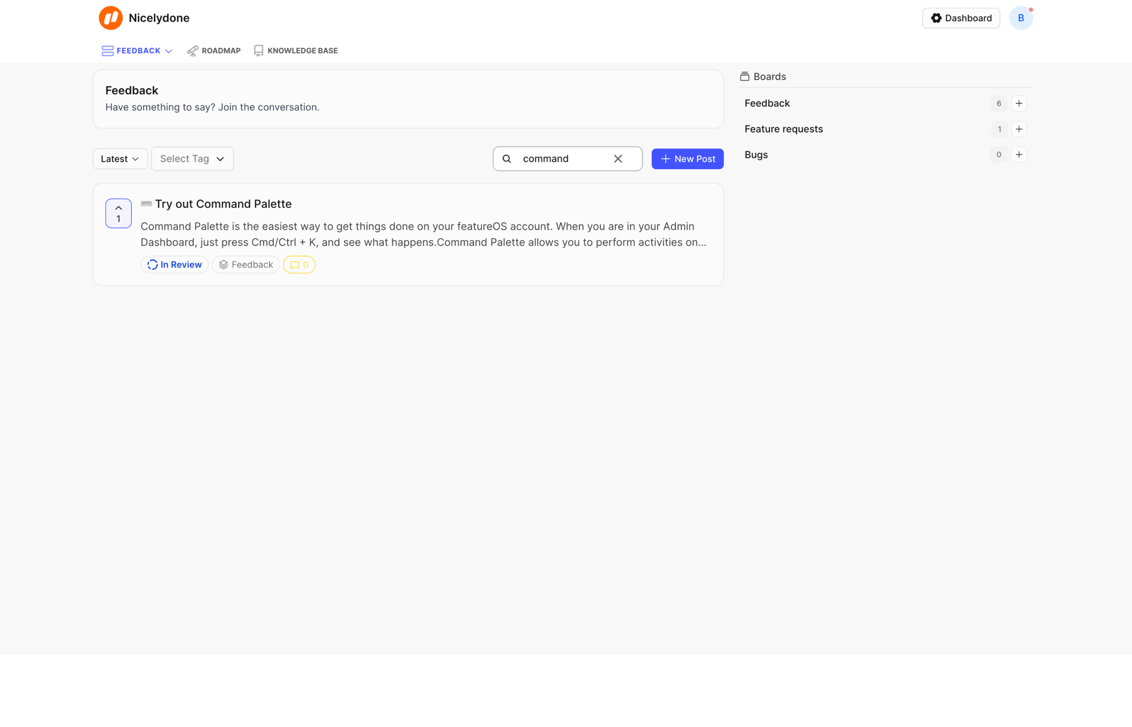Open the Try out Command Palette post
Image resolution: width=1132 pixels, height=727 pixels.
pos(223,203)
